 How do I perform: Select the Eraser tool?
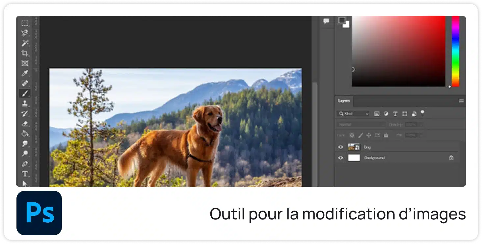[x=25, y=124]
